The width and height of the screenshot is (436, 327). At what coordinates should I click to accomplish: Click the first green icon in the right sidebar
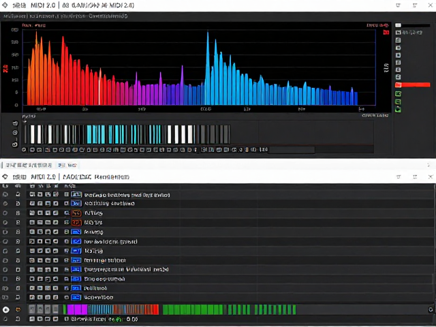[398, 94]
